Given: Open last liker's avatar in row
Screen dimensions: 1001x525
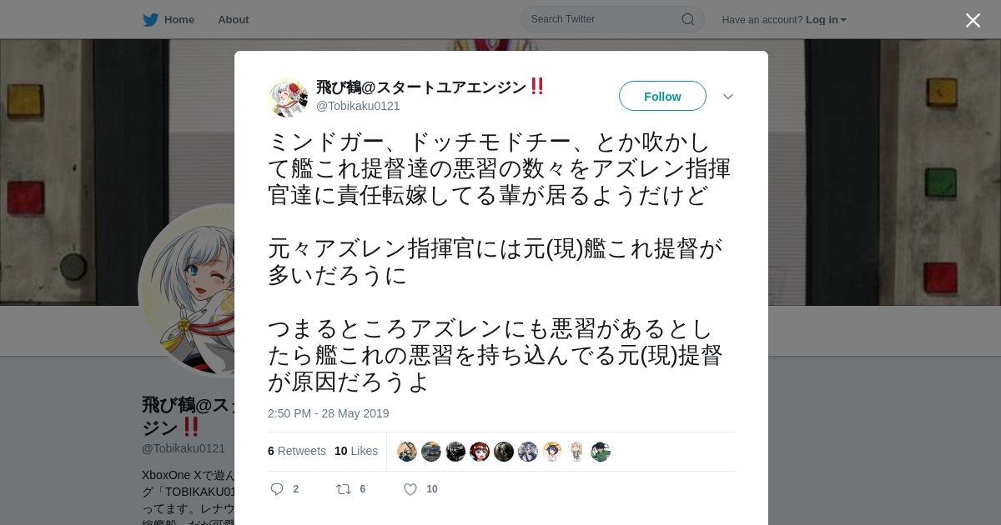Looking at the screenshot, I should pos(601,452).
